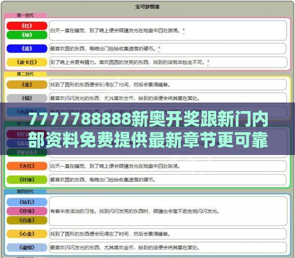This screenshot has height=258, width=295.
Task: Select the 第二世代 generation header
Action: point(25,74)
